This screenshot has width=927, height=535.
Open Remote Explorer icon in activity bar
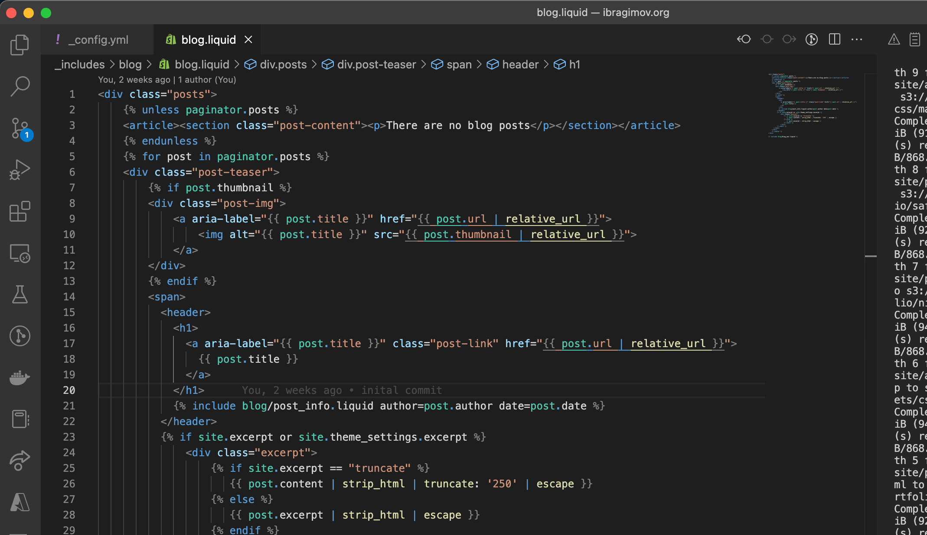(20, 253)
